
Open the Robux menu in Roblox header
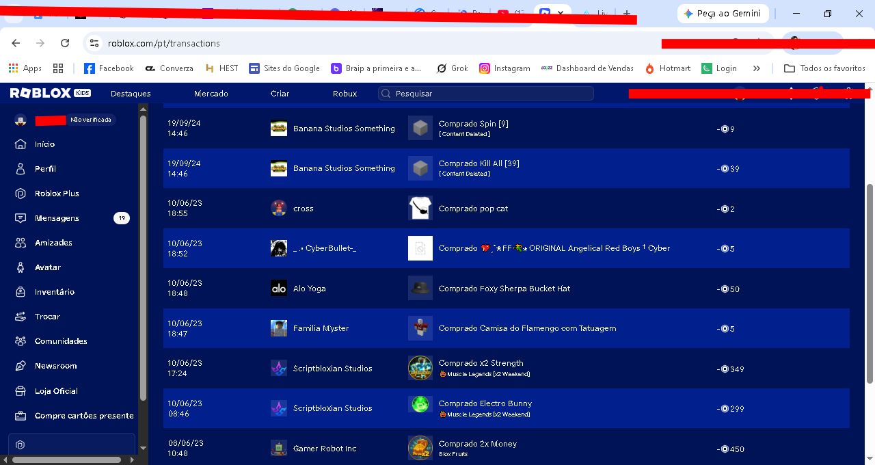345,94
